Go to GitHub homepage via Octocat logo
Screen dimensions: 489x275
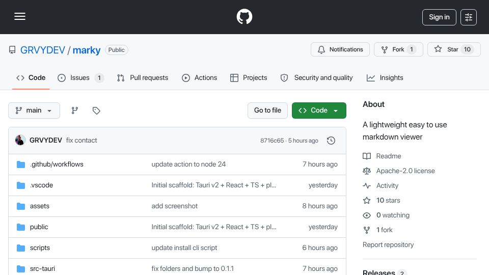[244, 16]
